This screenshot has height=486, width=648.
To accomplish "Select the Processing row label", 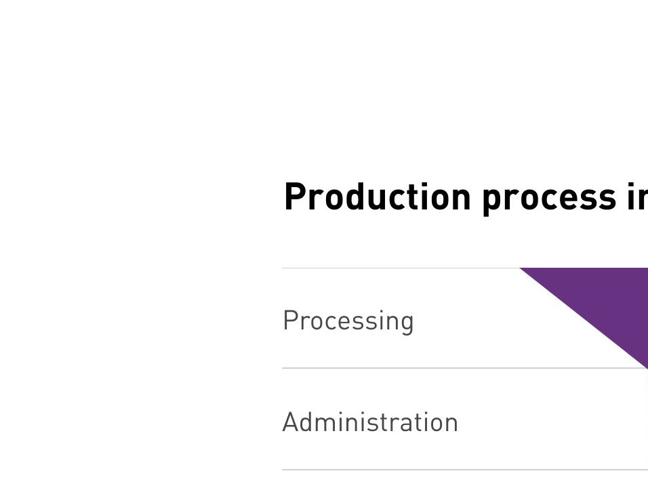I will pyautogui.click(x=348, y=321).
